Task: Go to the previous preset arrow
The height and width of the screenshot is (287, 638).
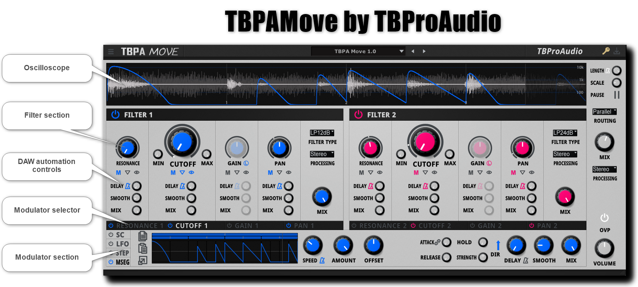Action: (x=413, y=51)
